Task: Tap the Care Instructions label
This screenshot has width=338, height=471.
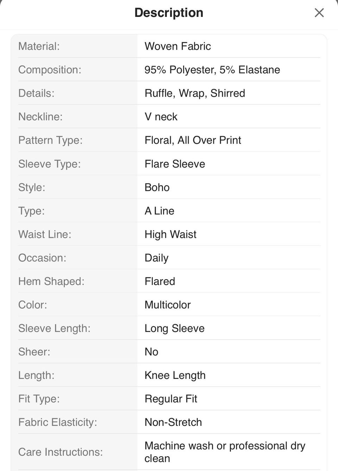Action: 61,452
